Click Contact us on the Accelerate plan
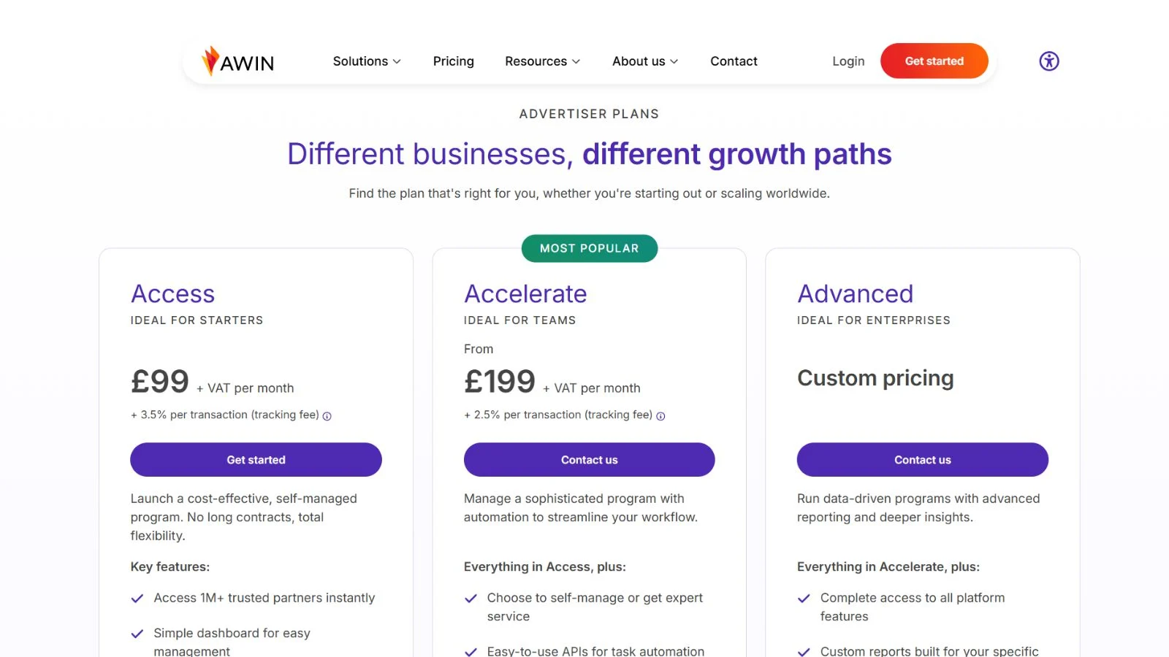The height and width of the screenshot is (657, 1169). point(589,460)
